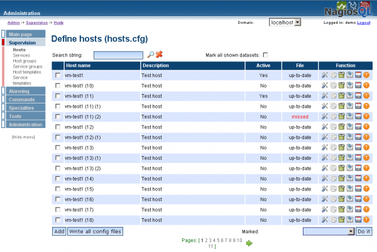Click the copy icon for vm-test1 (10)

coord(333,86)
